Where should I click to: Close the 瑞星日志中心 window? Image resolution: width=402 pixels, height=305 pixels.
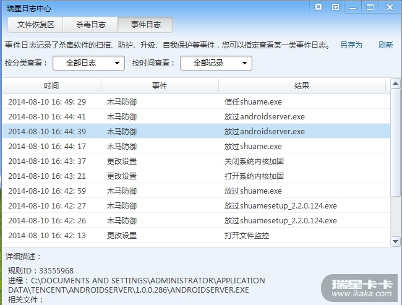[x=390, y=7]
